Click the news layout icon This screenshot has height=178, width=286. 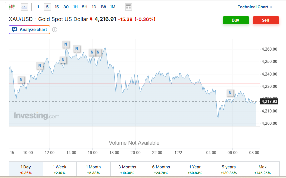[128, 7]
